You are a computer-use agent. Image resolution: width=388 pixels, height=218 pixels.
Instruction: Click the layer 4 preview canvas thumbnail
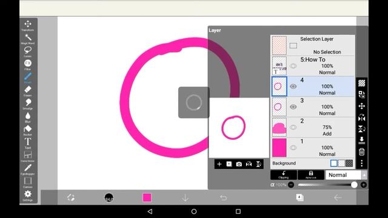pyautogui.click(x=239, y=128)
